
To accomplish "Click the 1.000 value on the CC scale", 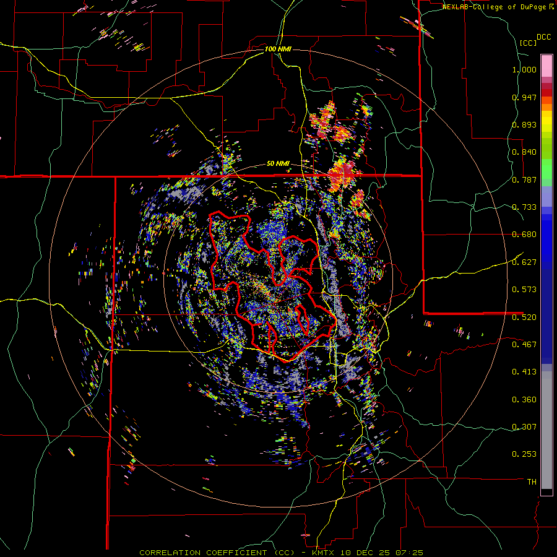I will point(524,69).
